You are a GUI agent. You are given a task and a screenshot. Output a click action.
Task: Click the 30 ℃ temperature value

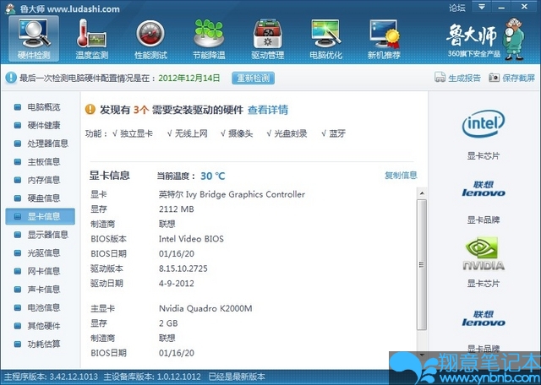[x=213, y=176]
